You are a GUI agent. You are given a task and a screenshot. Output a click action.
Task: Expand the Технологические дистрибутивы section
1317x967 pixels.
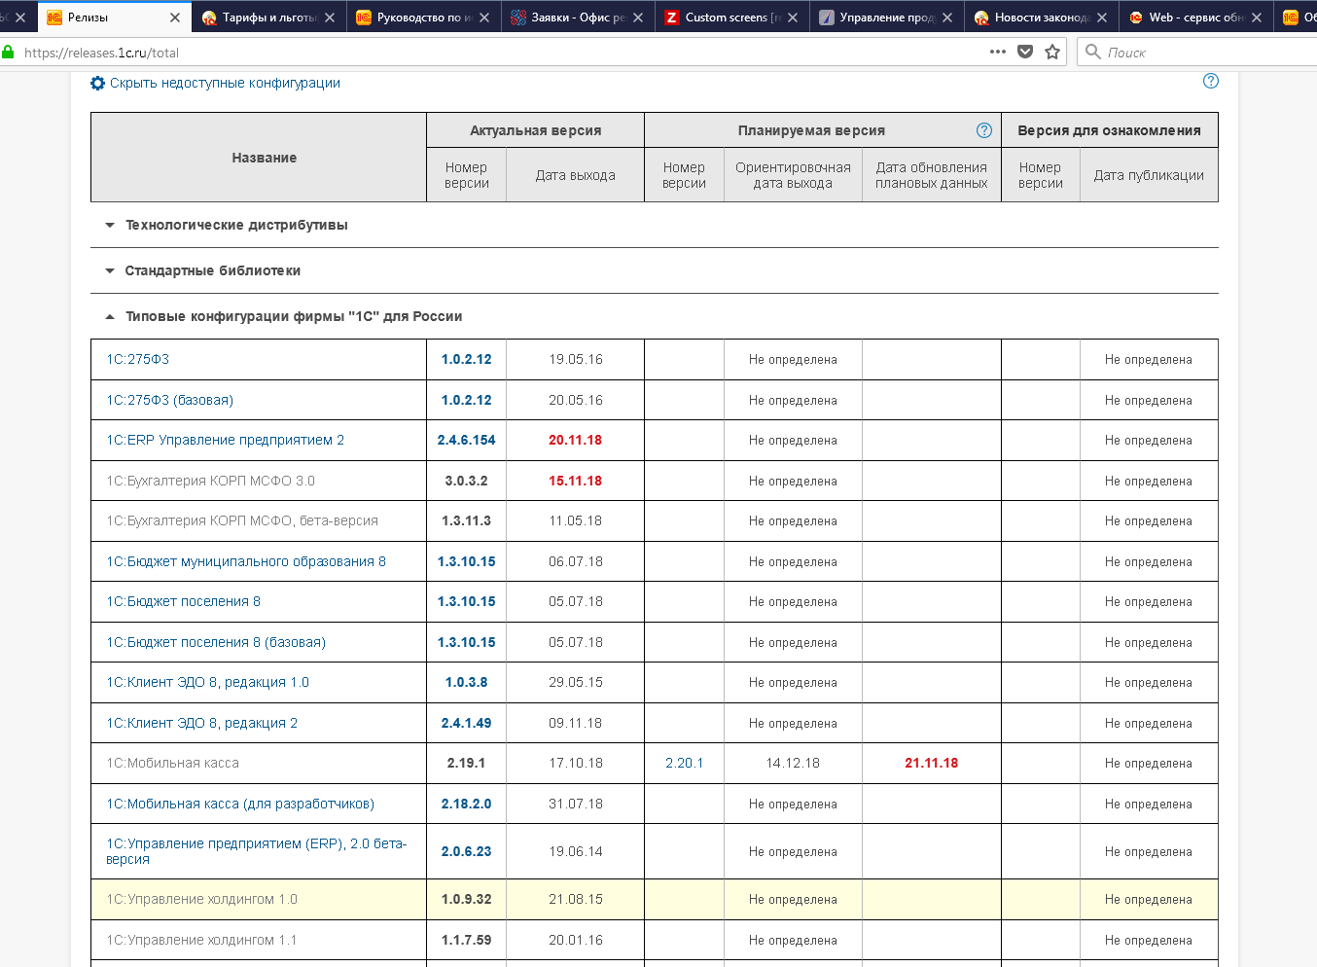(236, 225)
